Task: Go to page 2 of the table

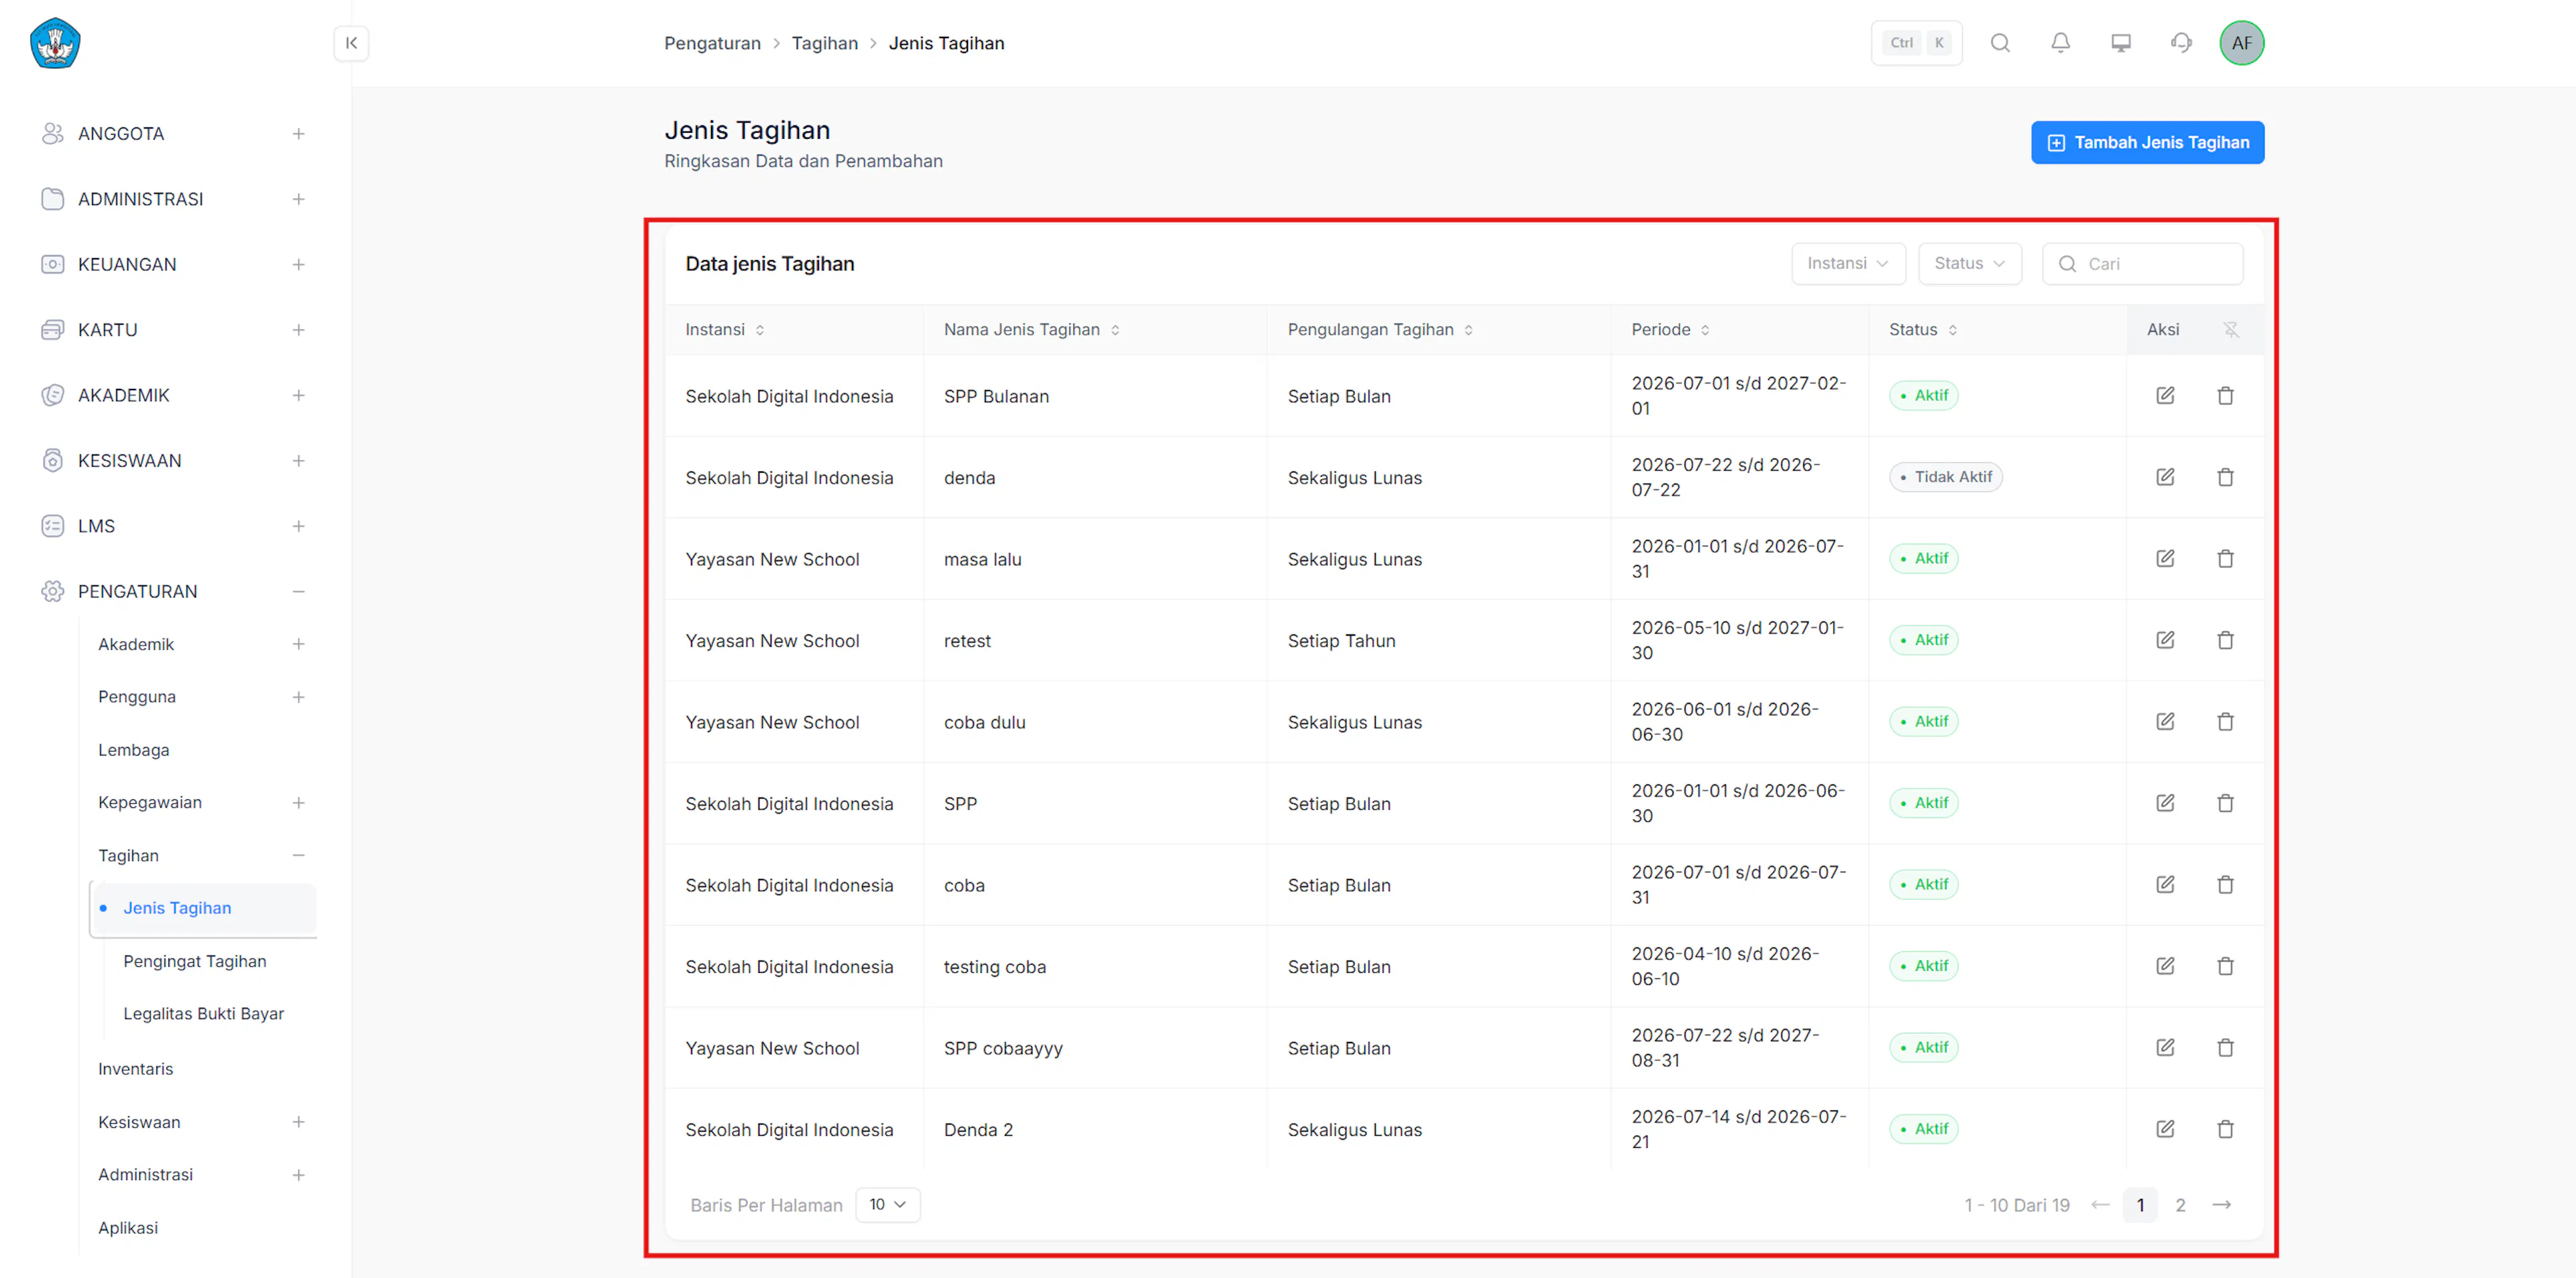Action: point(2180,1205)
